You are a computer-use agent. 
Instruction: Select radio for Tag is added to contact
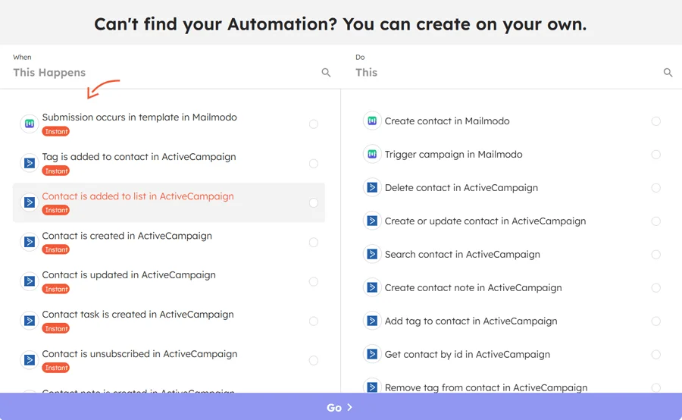314,164
